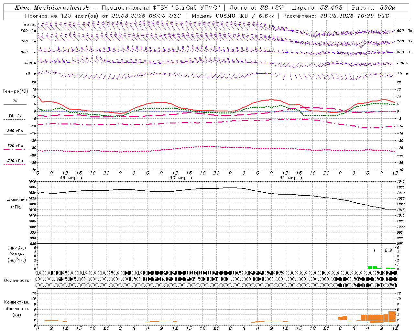Click the (гПа) pressure unit label

click(x=17, y=207)
